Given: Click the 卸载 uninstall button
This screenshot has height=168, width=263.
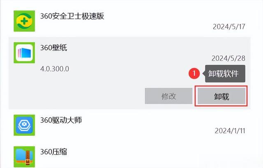Looking at the screenshot, I should point(221,96).
